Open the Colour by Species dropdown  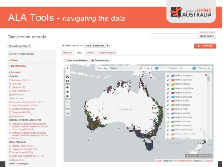click(125, 68)
